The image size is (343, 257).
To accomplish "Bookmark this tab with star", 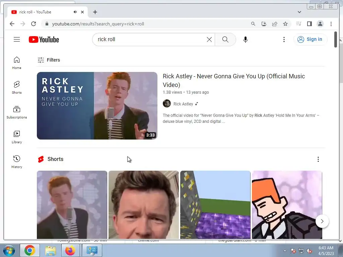I will pos(285,24).
